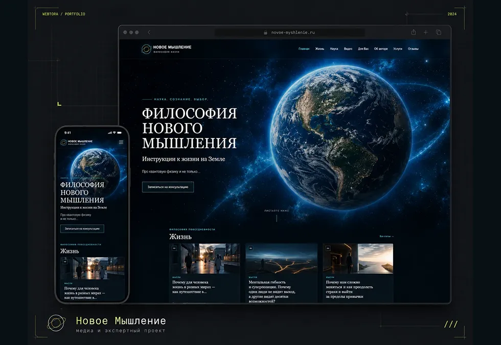This screenshot has width=501, height=345.
Task: Click article title Почему нам сложно меняться
Action: pos(349,289)
